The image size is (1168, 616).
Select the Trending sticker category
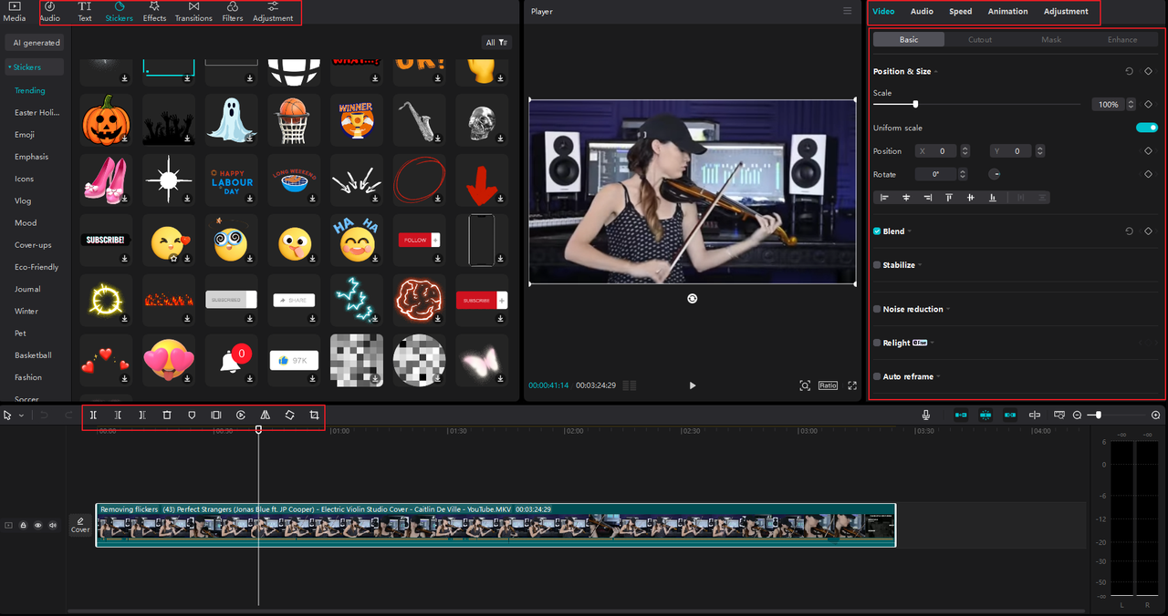click(30, 90)
